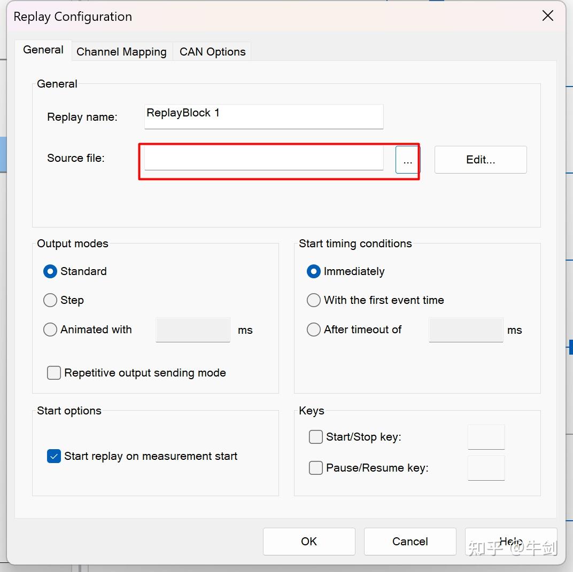Select Standard output mode
This screenshot has width=573, height=572.
coord(50,271)
